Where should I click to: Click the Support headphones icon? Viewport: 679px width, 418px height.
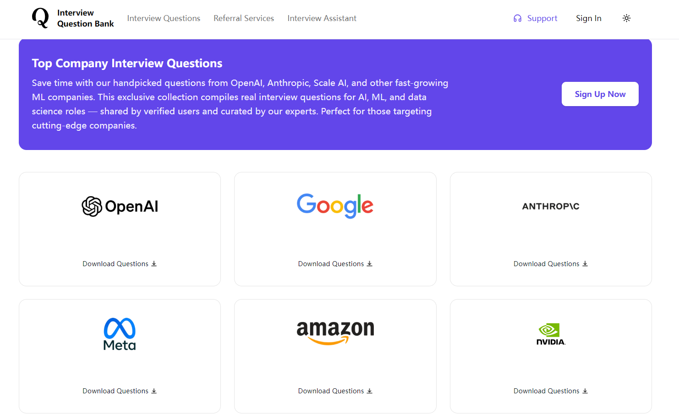point(517,18)
